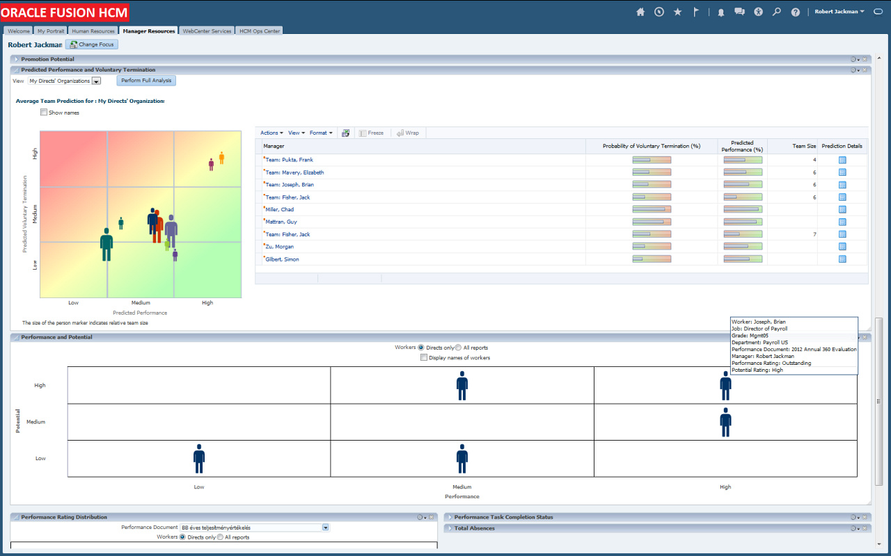Collapse the Predicted Performance and Voluntary Termination panel
891x556 pixels.
point(16,70)
